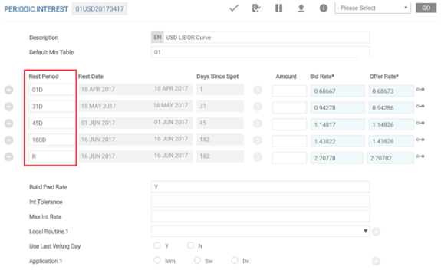Click the Max Int Rate input field
Image resolution: width=441 pixels, height=280 pixels.
coord(261,216)
